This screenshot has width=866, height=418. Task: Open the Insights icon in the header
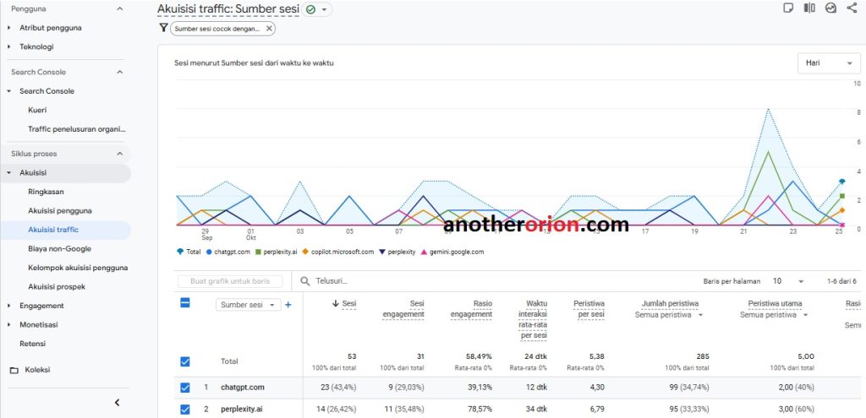coord(830,8)
